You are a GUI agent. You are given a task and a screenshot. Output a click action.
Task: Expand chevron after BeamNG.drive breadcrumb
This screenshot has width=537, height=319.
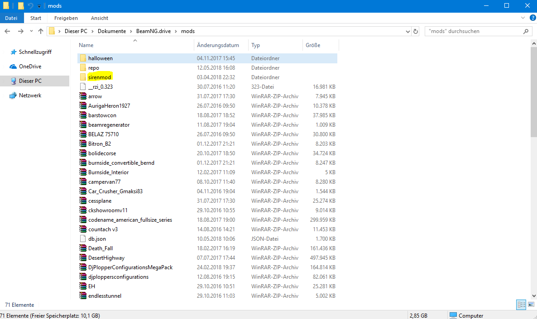click(176, 31)
